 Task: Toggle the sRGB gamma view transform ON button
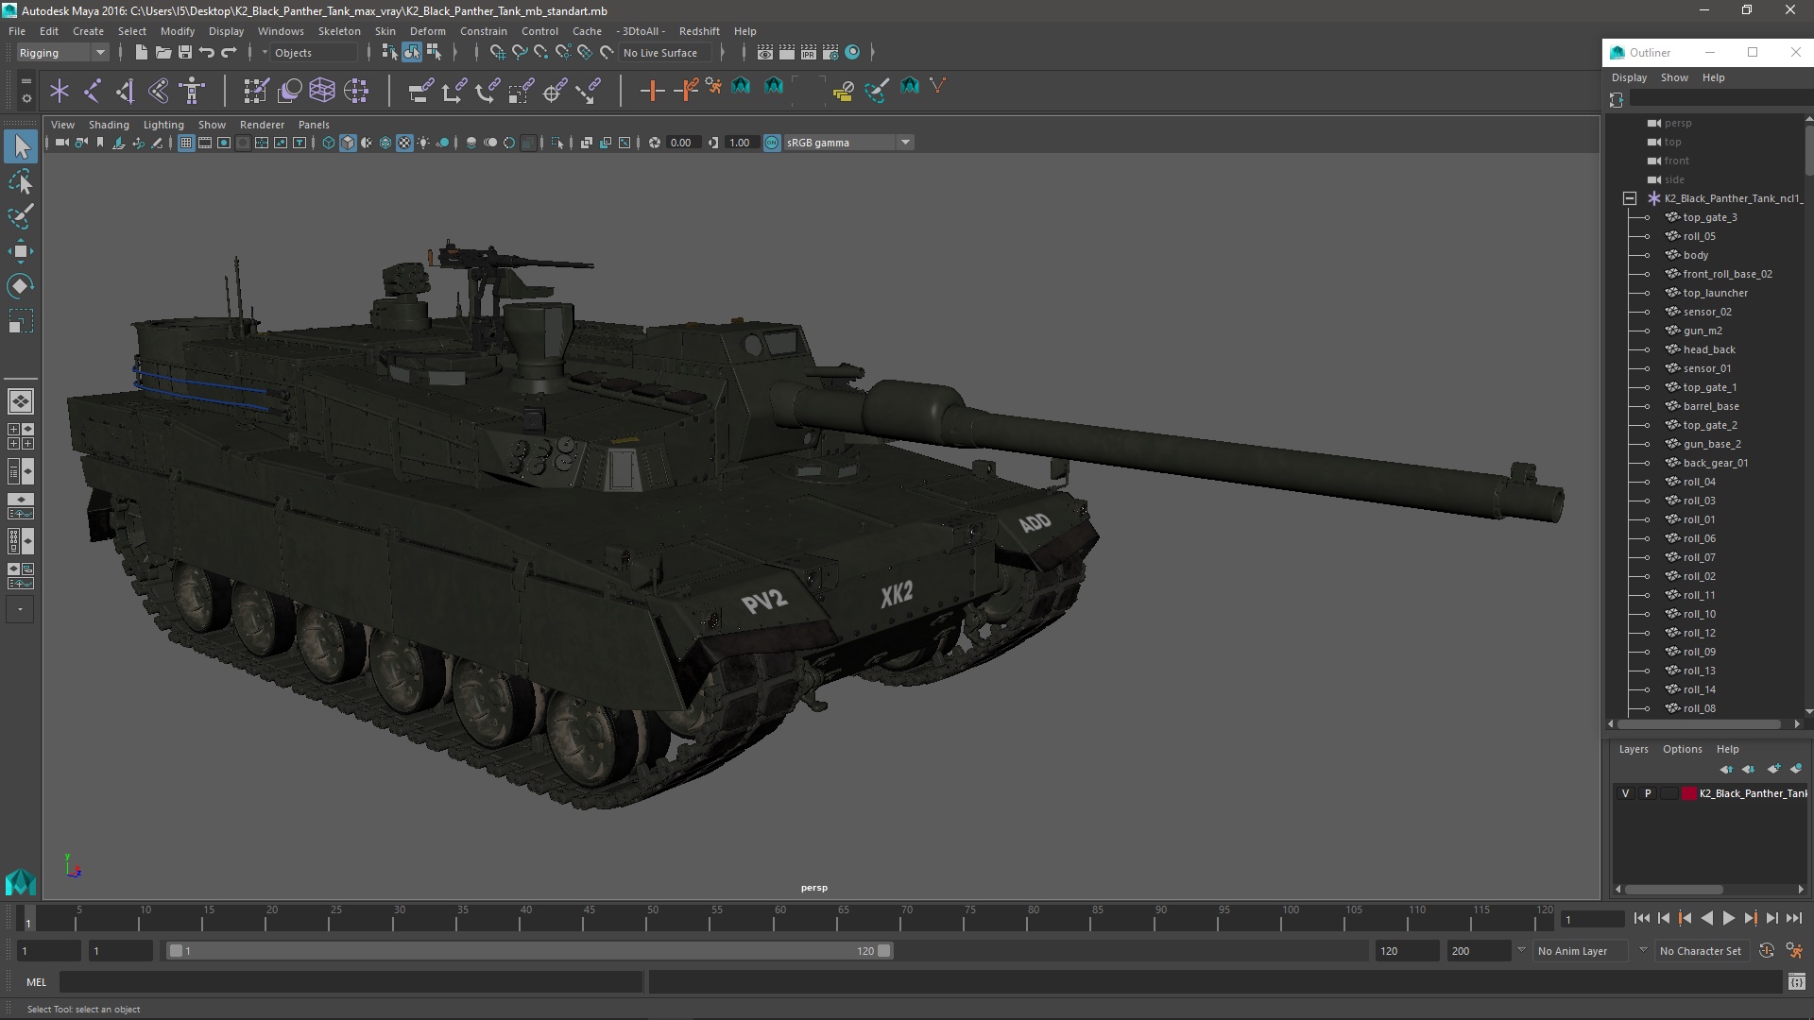(x=772, y=143)
